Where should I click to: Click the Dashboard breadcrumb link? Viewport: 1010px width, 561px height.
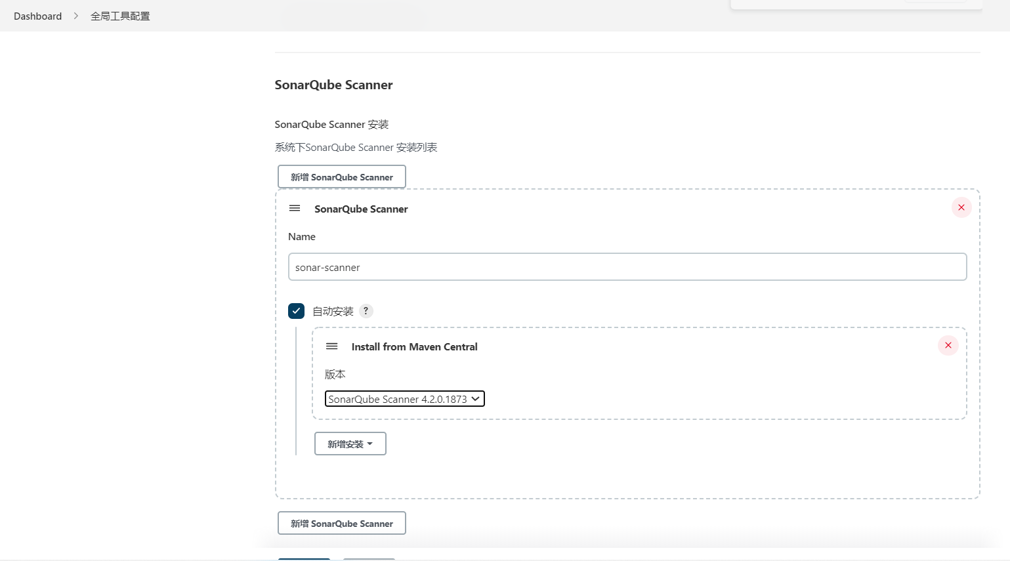coord(37,16)
